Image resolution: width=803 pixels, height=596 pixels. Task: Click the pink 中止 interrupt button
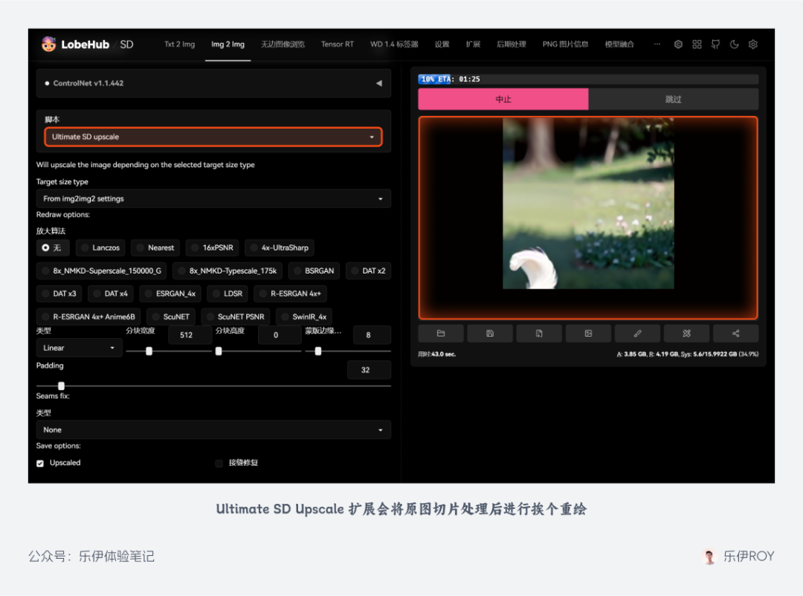tap(503, 99)
